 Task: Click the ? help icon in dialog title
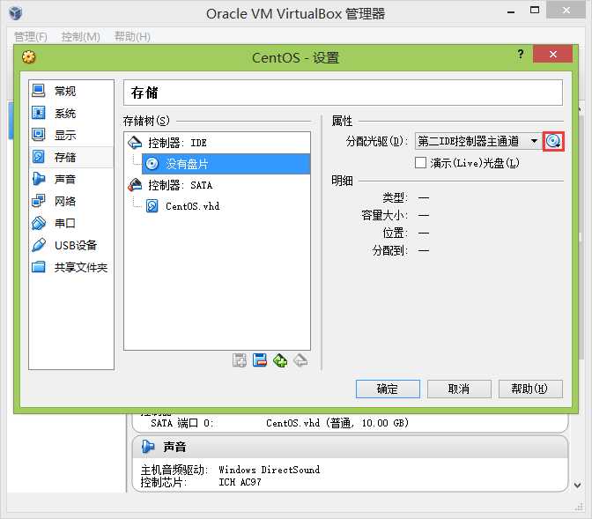coord(521,55)
